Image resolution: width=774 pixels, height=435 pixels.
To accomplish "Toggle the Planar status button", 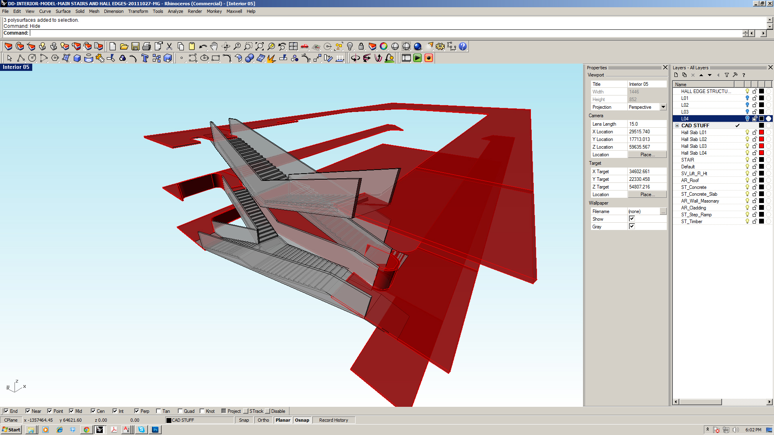I will (x=283, y=420).
